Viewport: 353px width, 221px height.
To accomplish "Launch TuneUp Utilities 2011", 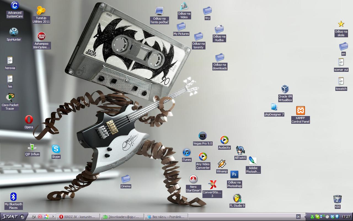I will click(x=41, y=15).
